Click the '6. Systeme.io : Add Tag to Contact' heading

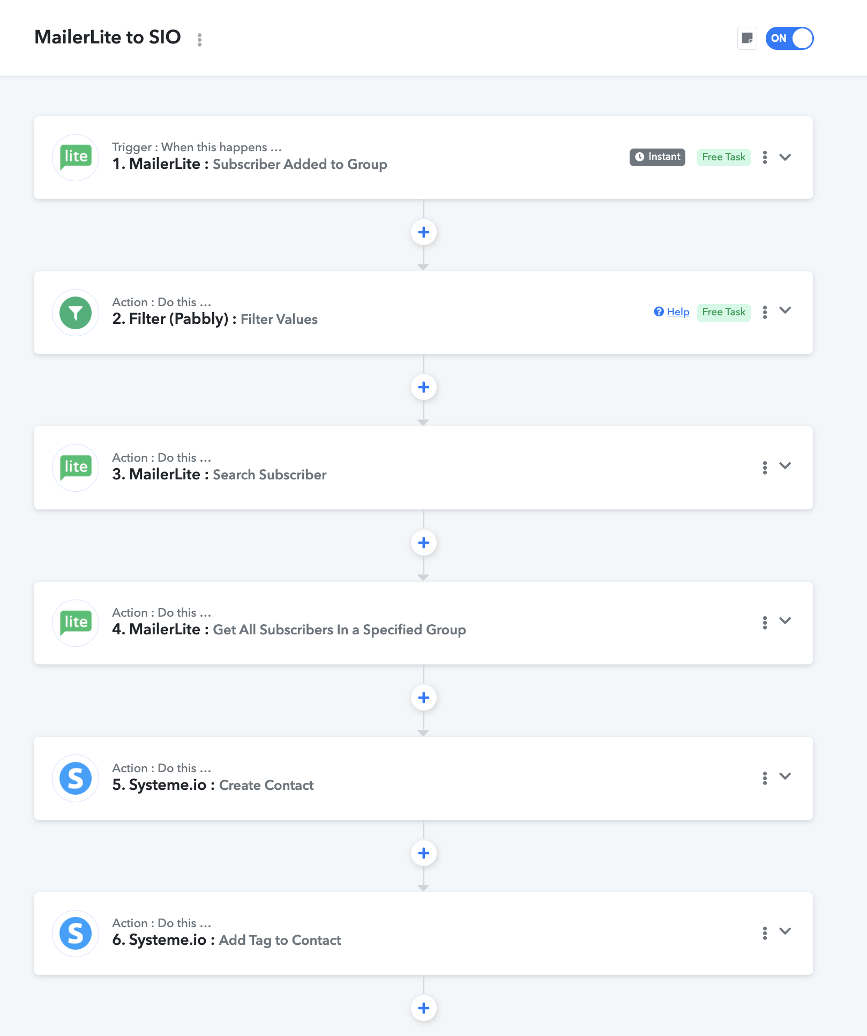coord(227,940)
